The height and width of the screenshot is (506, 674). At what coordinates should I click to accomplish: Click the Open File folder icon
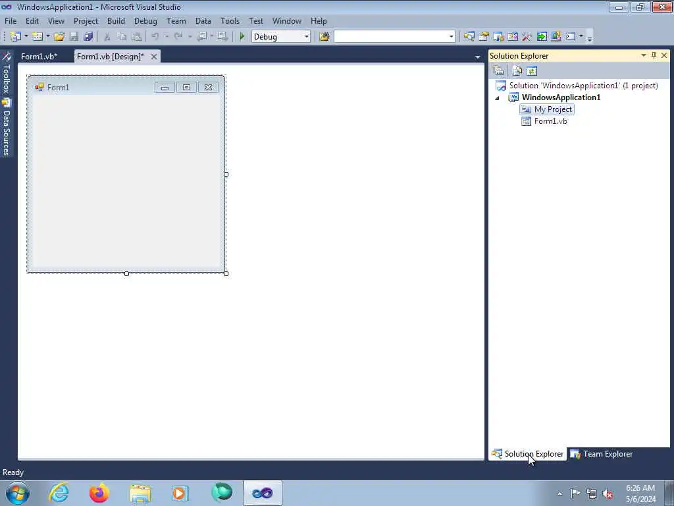coord(59,37)
